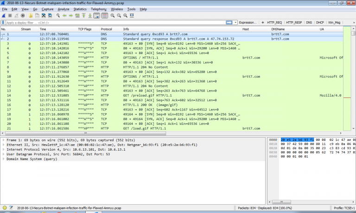The image size is (356, 213).
Task: Reload this capture file icon
Action: [50, 16]
